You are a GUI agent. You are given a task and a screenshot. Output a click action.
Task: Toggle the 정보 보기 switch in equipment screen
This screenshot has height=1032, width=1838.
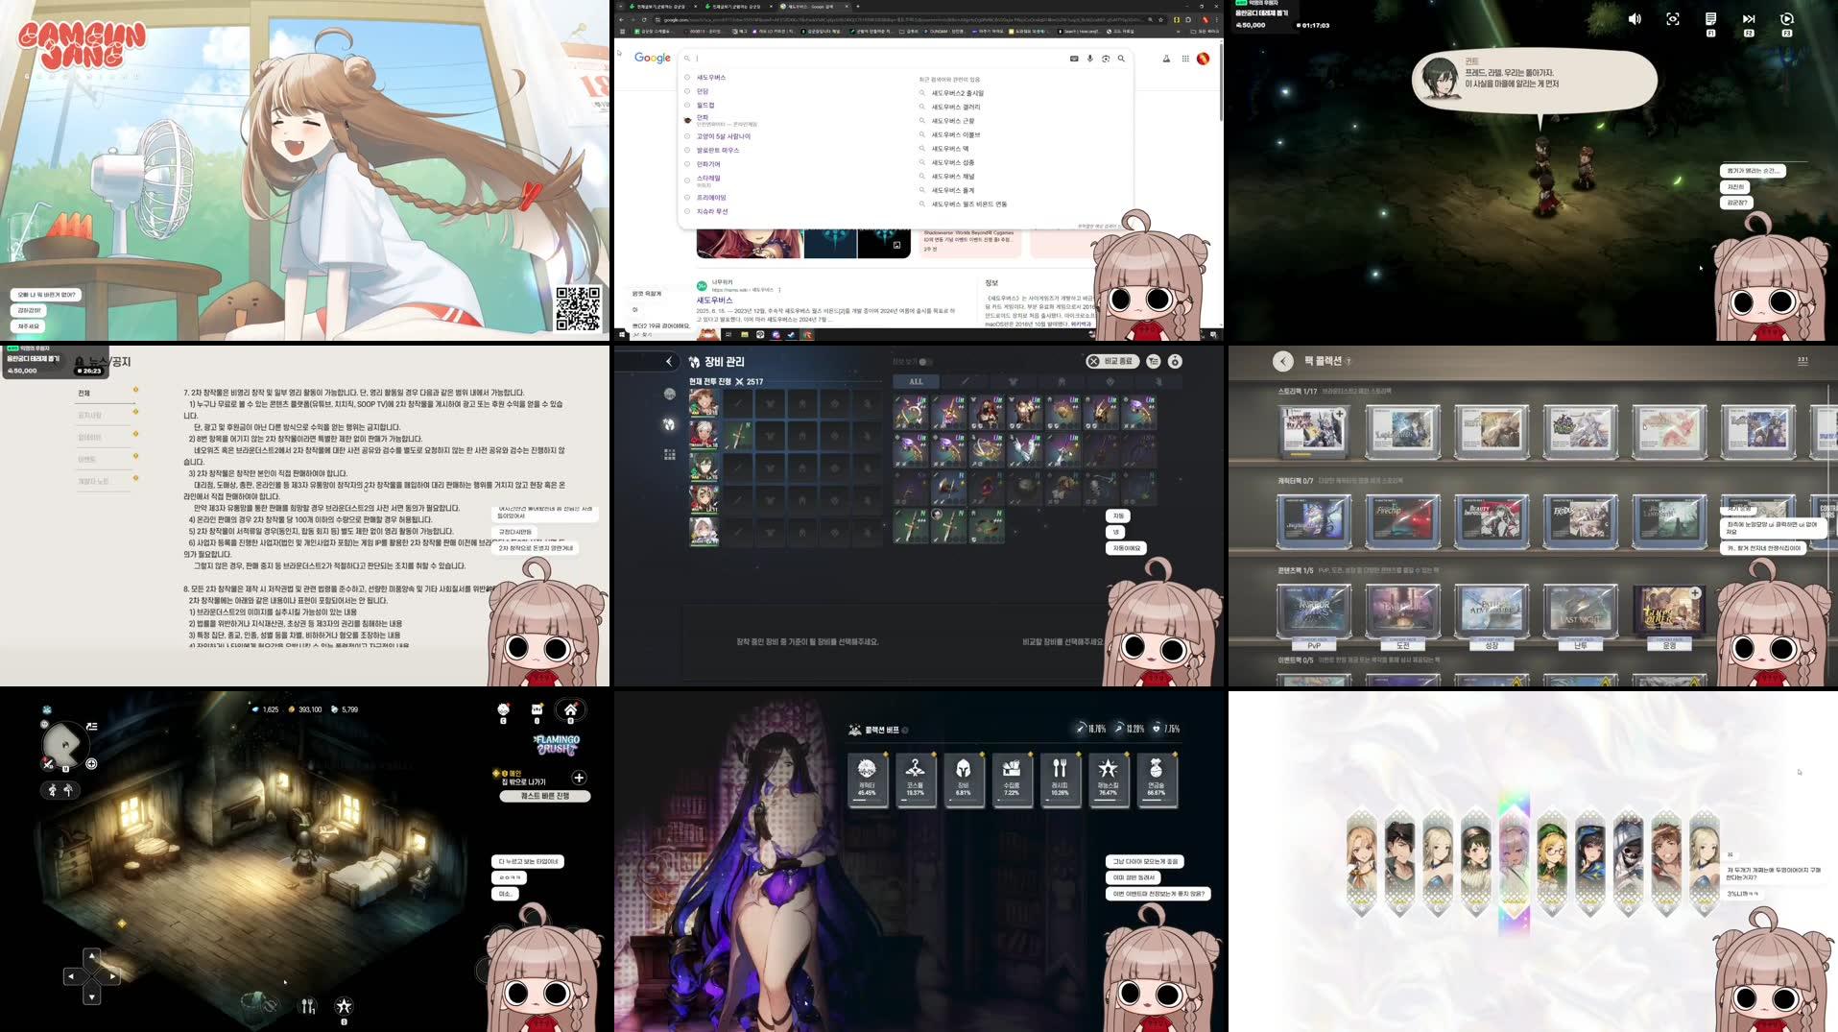click(925, 362)
